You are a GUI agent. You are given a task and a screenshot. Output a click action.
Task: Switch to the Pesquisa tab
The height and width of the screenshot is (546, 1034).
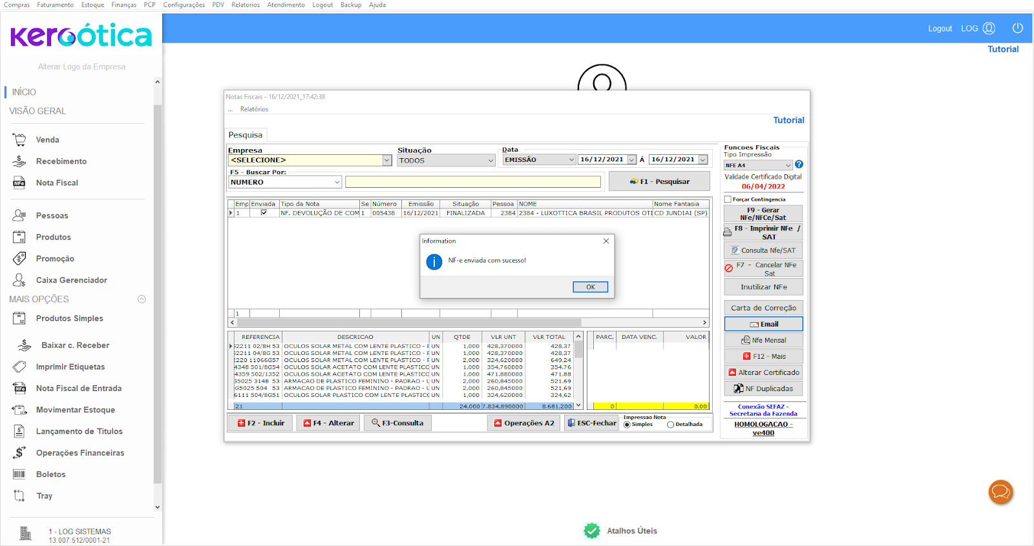click(246, 135)
